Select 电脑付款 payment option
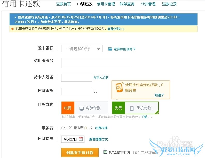 [85, 108]
